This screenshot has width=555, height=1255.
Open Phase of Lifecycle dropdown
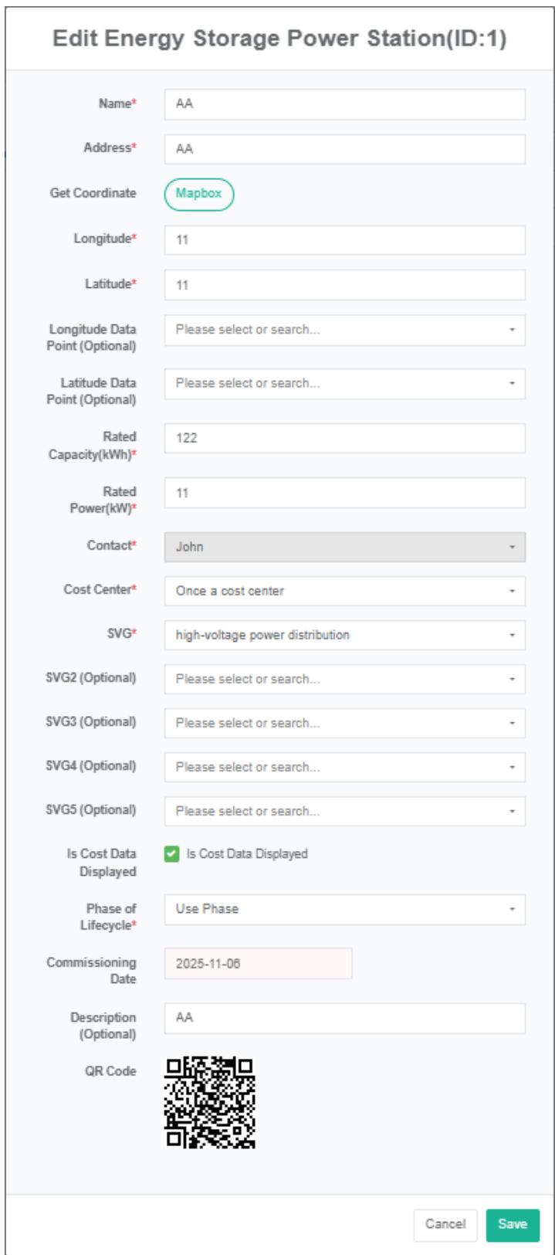(344, 909)
